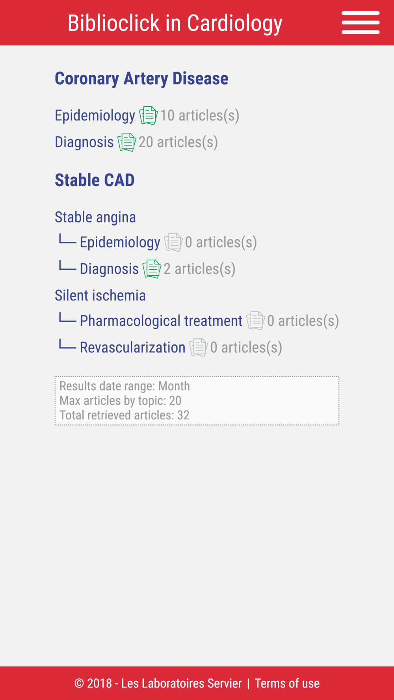
Task: Select the Silent ischemia topic
Action: (x=100, y=295)
